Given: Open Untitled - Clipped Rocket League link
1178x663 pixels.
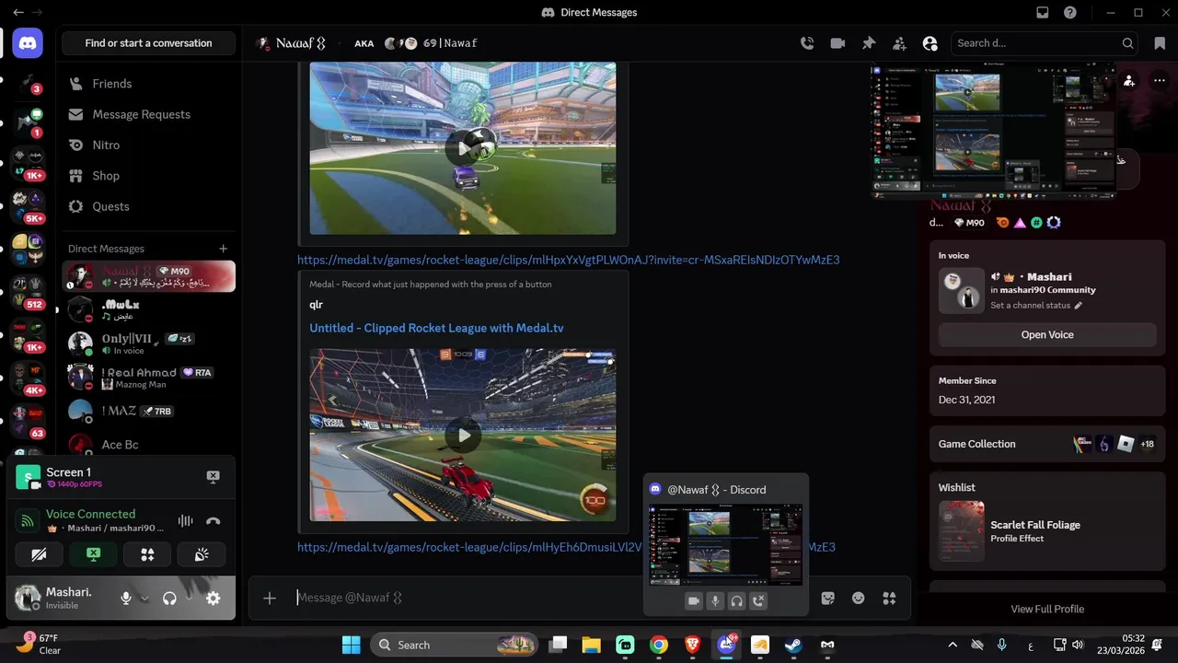Looking at the screenshot, I should coord(436,328).
